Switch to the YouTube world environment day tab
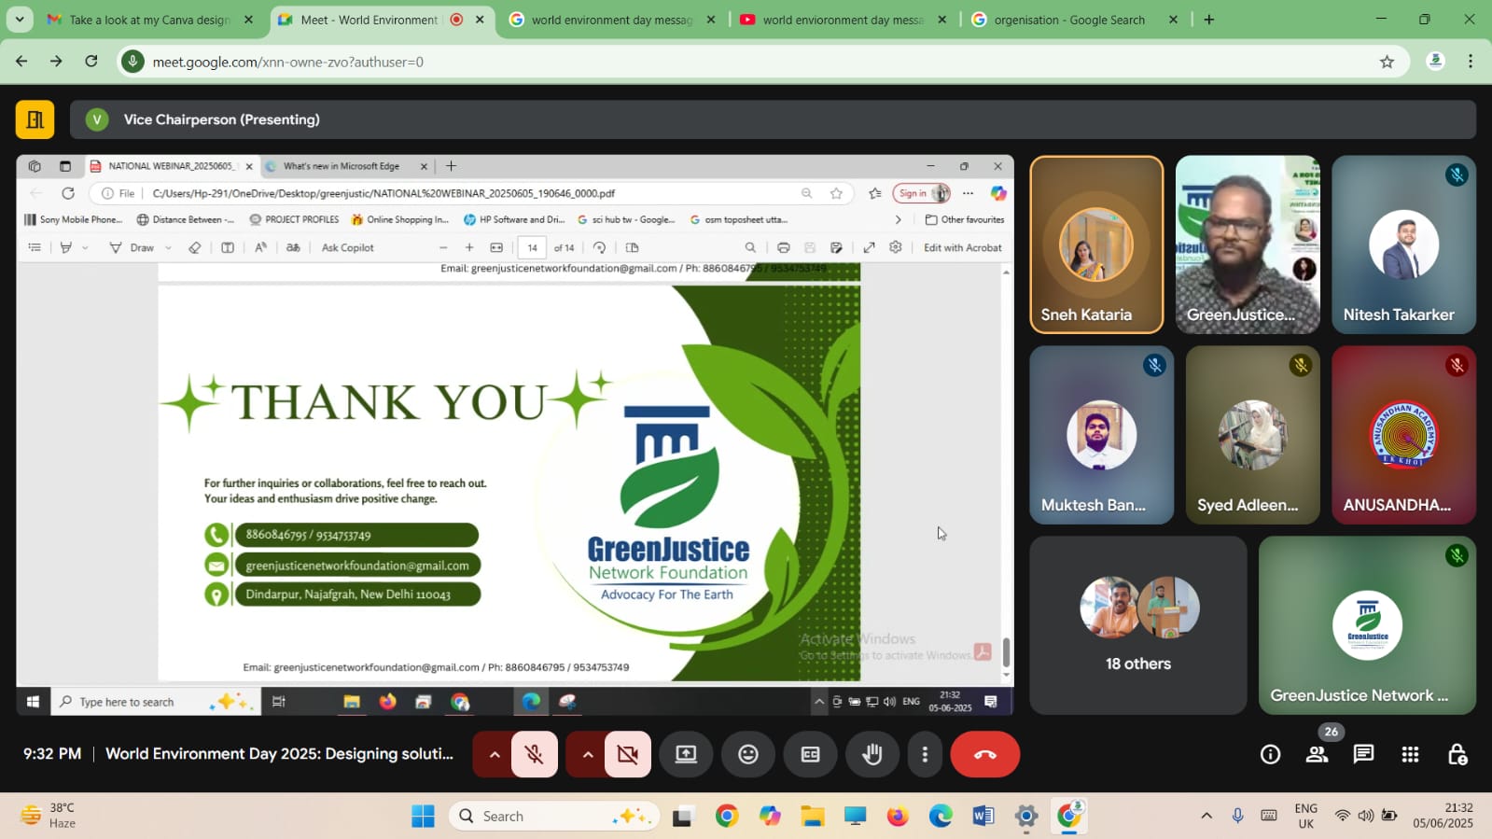 pyautogui.click(x=842, y=20)
